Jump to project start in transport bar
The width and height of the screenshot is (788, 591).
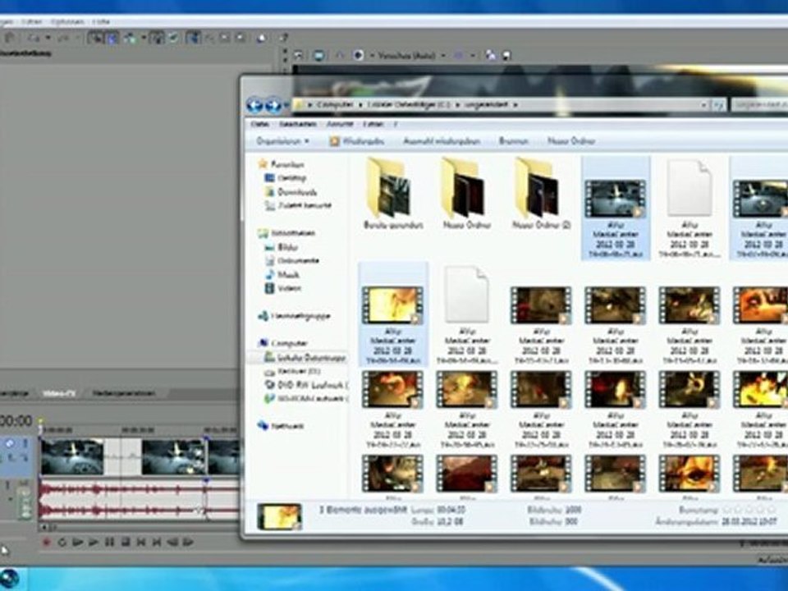(141, 543)
